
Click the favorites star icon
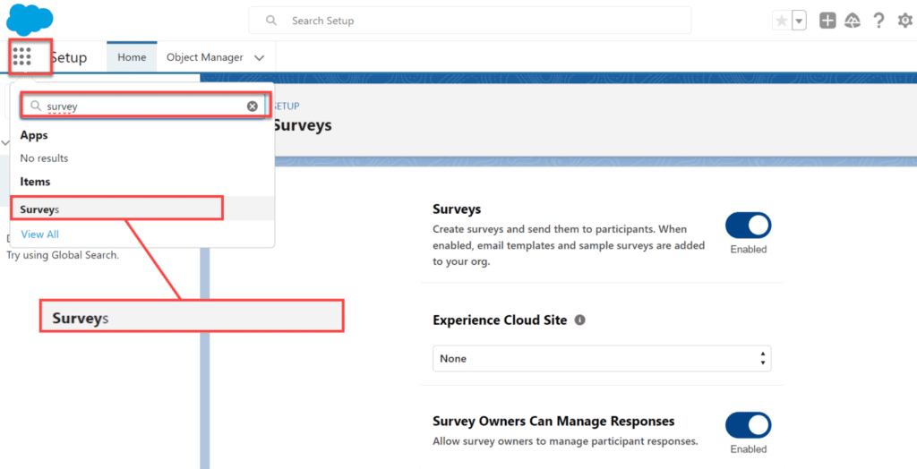tap(782, 21)
